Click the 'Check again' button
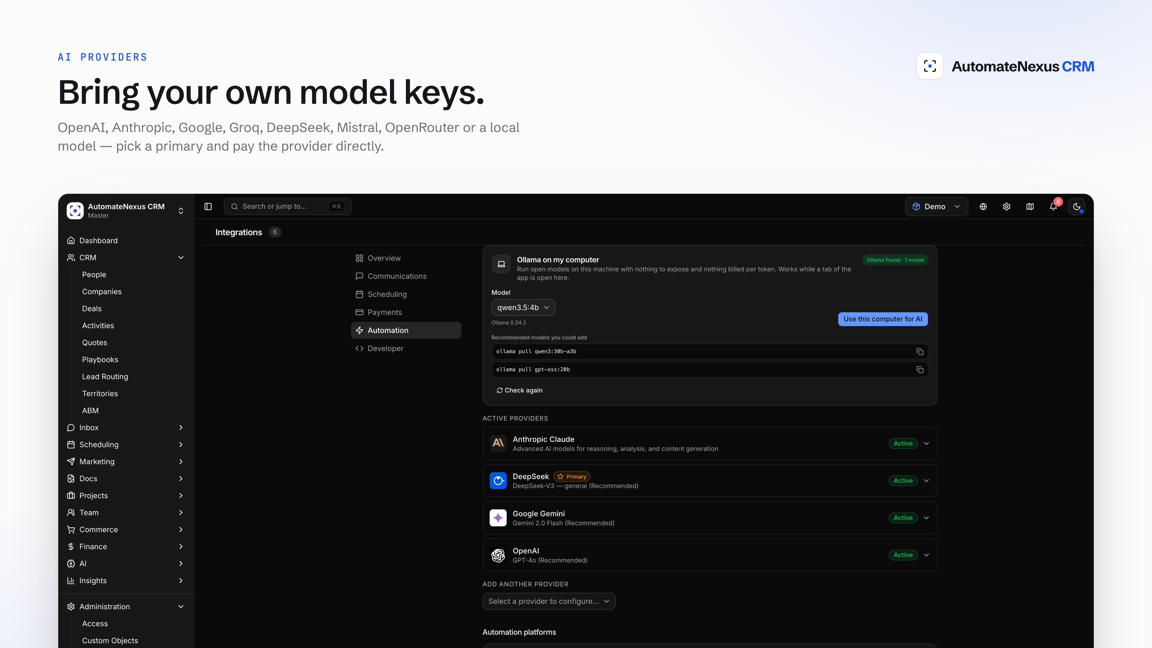This screenshot has width=1152, height=648. [519, 390]
